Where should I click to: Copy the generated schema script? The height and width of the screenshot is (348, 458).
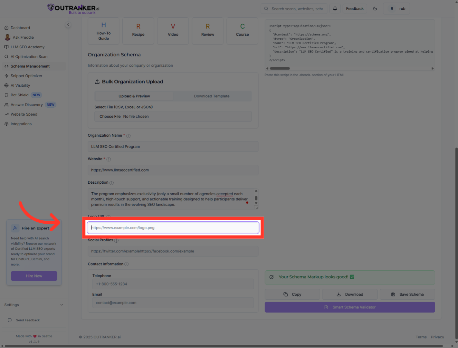[292, 295]
